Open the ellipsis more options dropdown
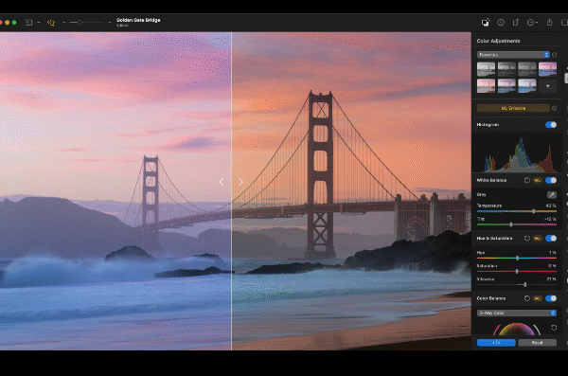Screen dimensions: 568x376 532,23
